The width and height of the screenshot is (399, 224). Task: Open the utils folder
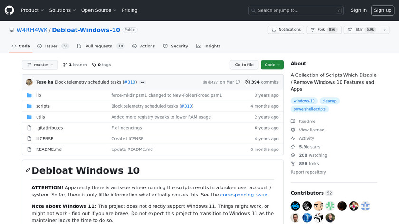(x=40, y=117)
